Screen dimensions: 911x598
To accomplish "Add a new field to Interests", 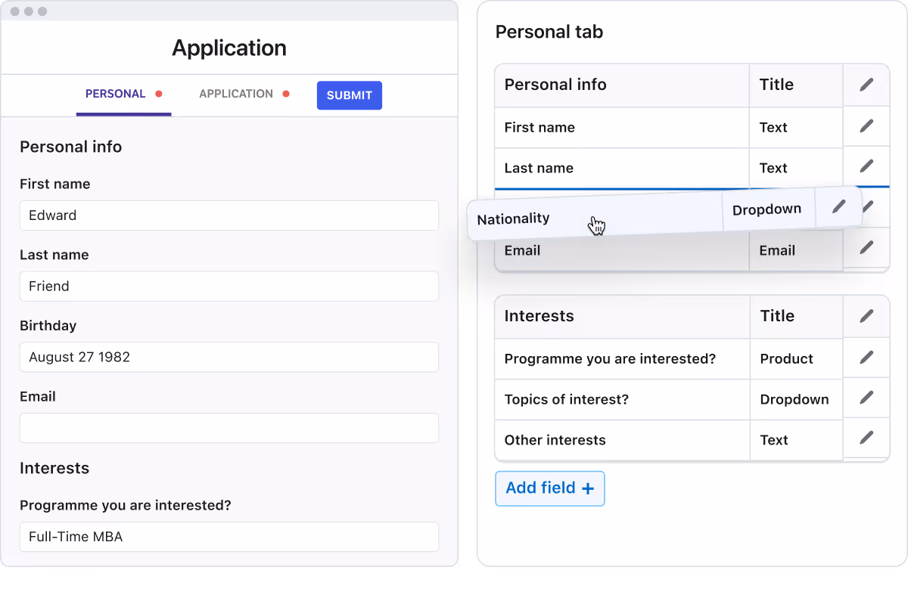I will (549, 488).
